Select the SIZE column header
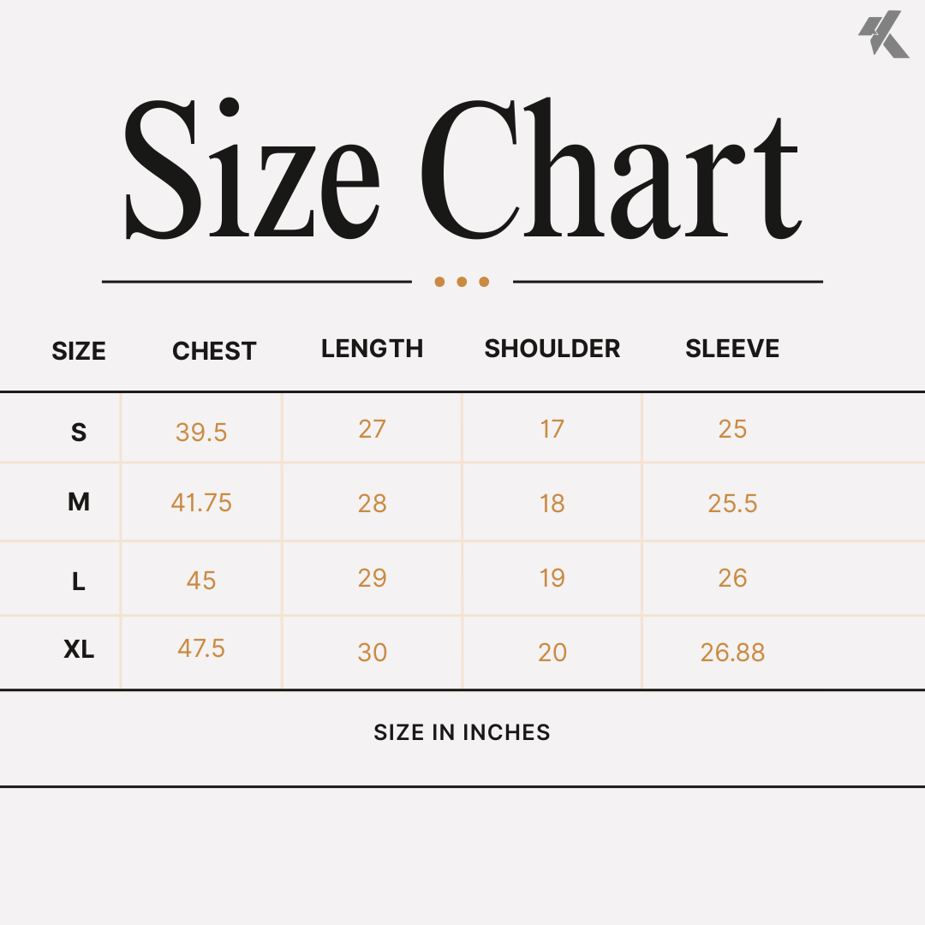Screen dimensions: 925x925 pyautogui.click(x=79, y=351)
